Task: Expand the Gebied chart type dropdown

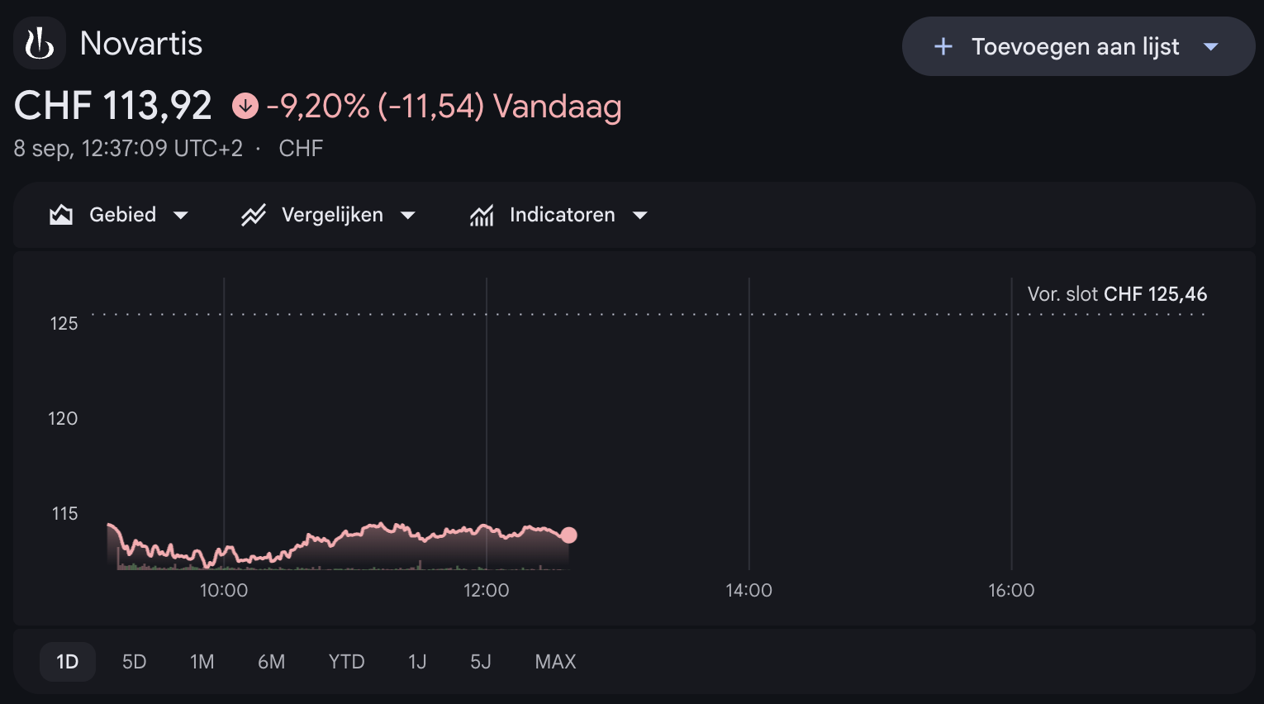Action: (x=181, y=216)
